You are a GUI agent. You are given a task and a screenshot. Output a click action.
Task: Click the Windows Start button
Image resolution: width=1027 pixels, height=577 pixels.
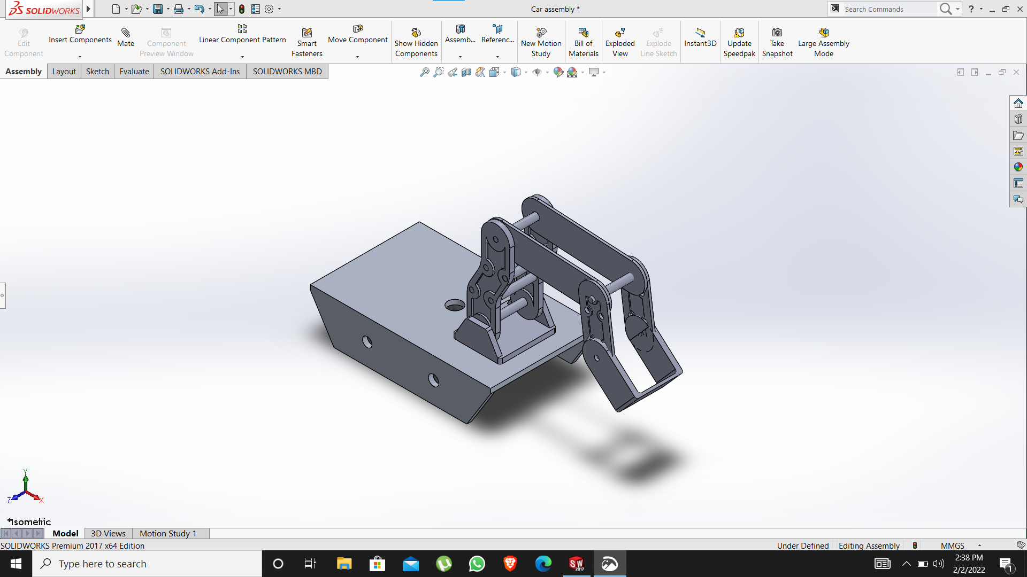pyautogui.click(x=16, y=564)
